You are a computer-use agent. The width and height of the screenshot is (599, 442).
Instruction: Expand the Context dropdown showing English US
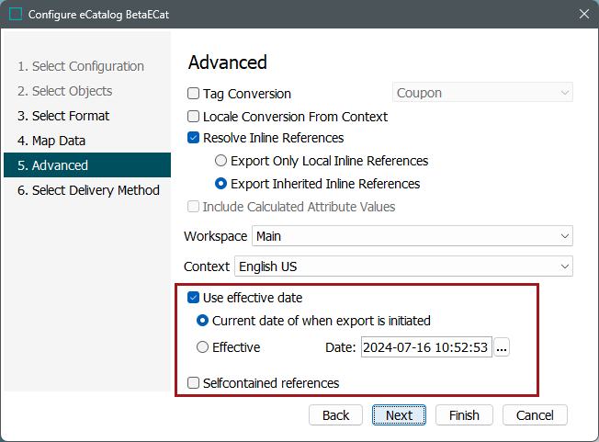click(402, 266)
